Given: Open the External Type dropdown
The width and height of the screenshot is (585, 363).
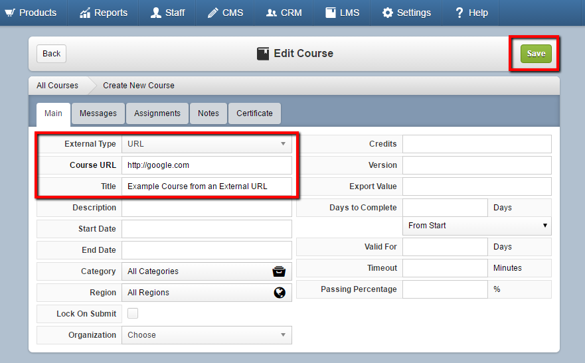Looking at the screenshot, I should point(207,144).
